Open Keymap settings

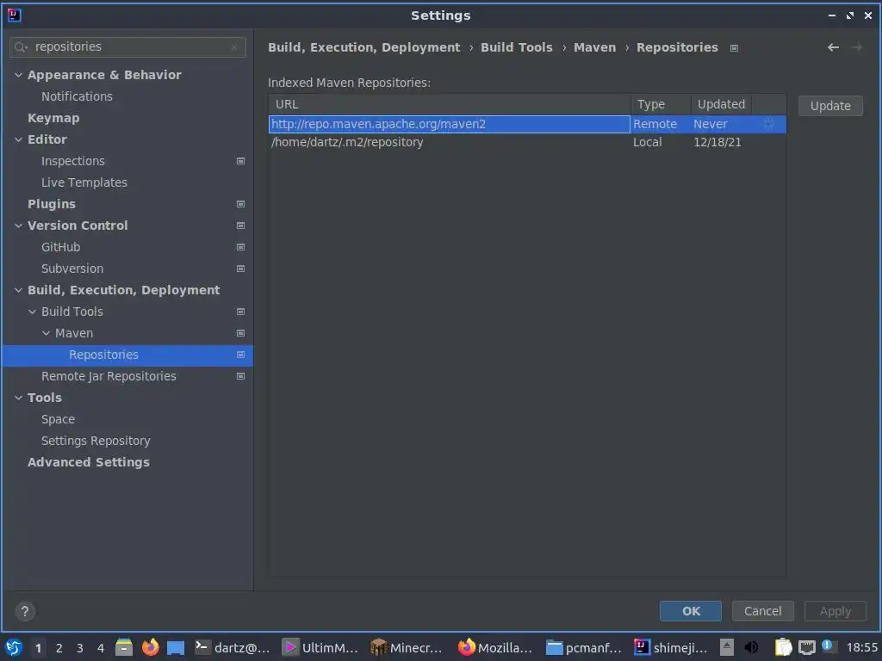pos(53,118)
